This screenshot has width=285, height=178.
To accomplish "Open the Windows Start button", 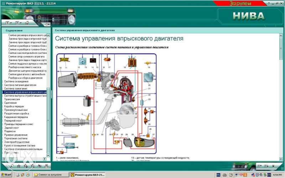I will 6,175.
